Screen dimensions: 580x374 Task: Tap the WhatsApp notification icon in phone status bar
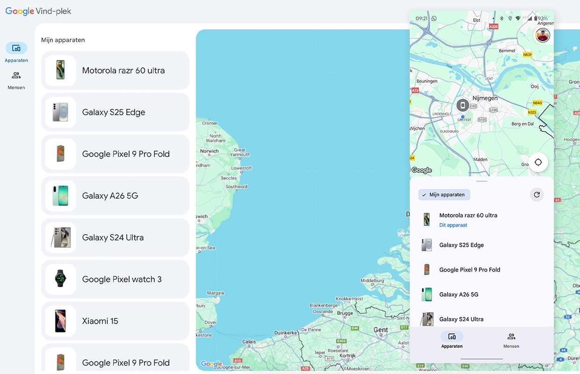tap(434, 18)
